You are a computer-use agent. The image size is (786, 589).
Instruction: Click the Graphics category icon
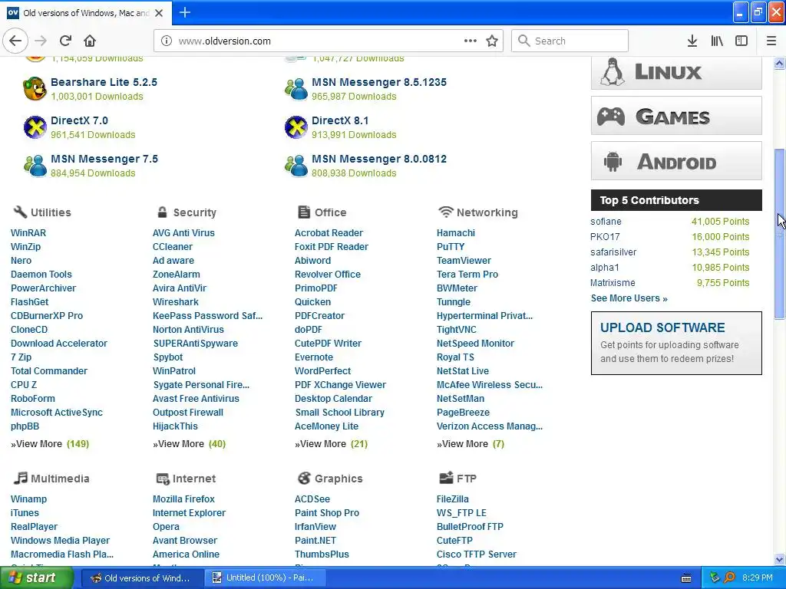pyautogui.click(x=304, y=478)
